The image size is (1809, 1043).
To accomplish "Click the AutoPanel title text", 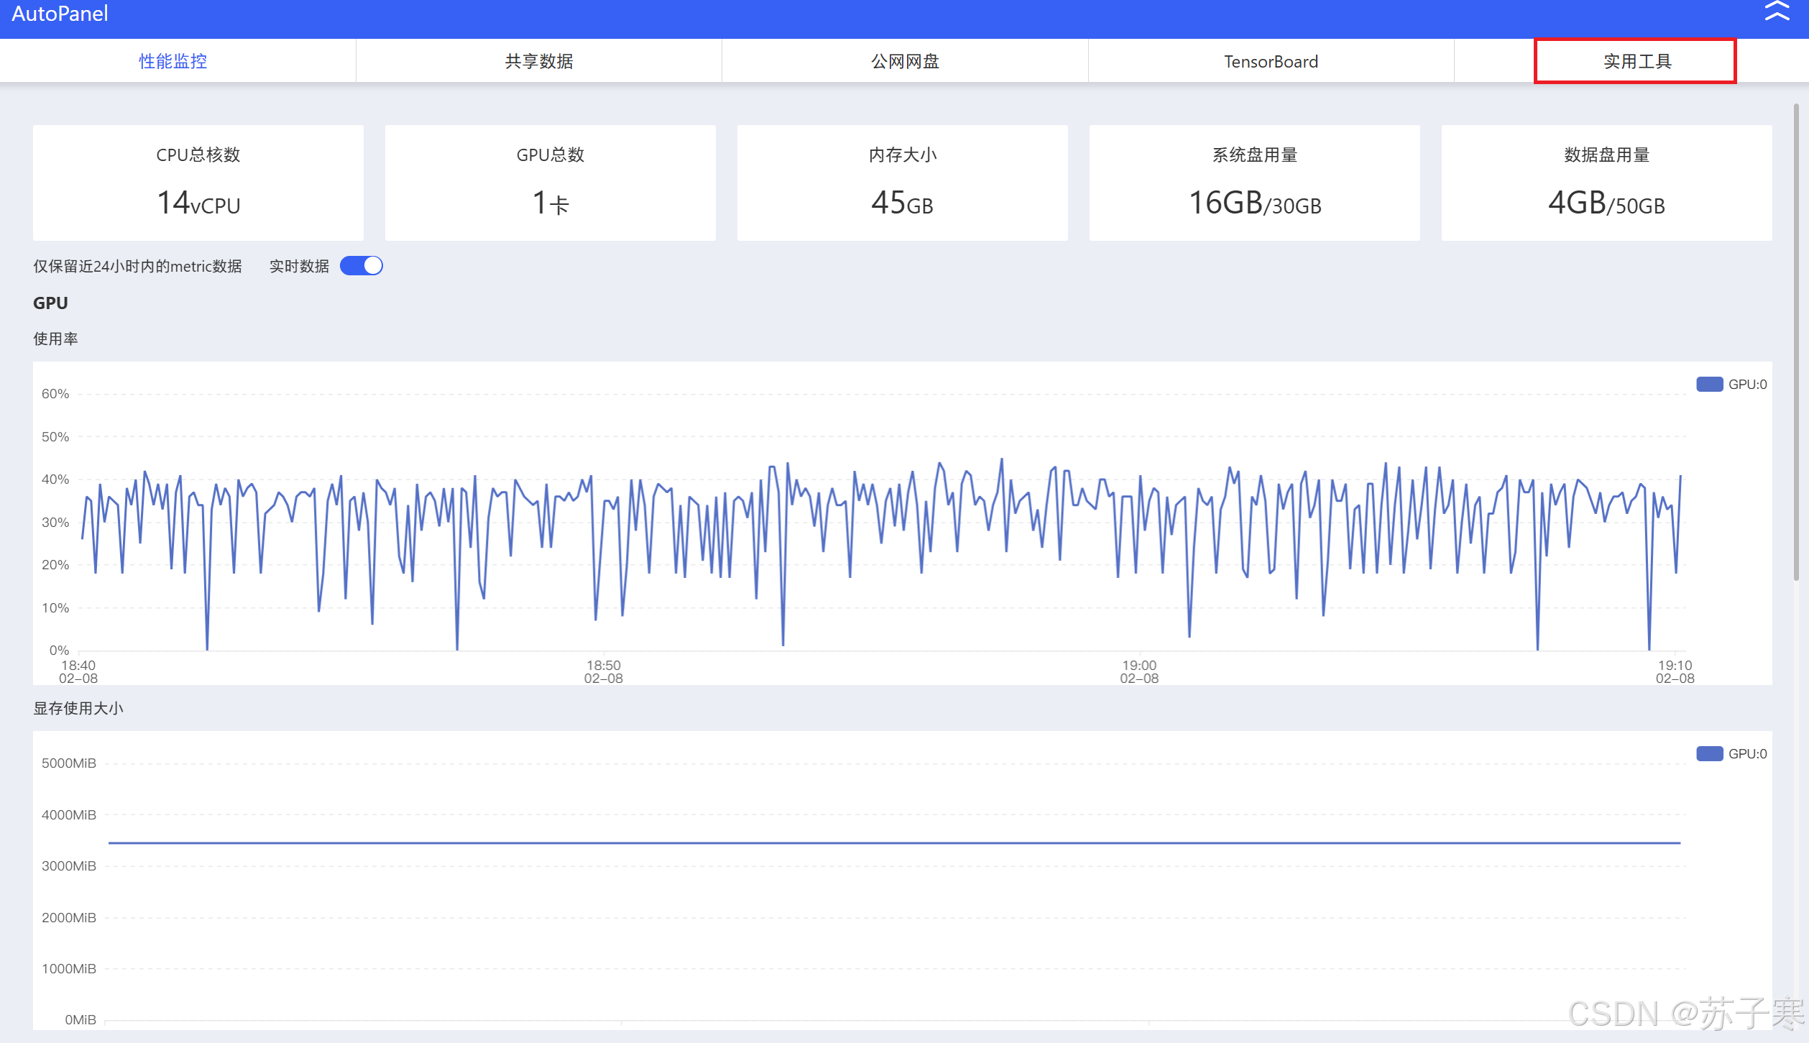I will [60, 14].
